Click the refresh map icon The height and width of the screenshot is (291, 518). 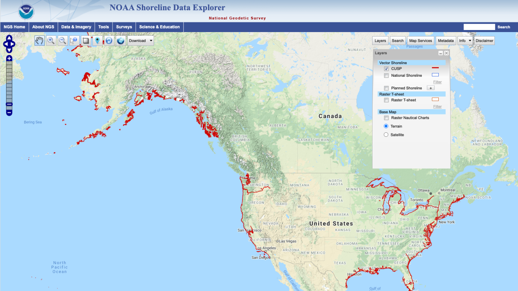point(108,41)
